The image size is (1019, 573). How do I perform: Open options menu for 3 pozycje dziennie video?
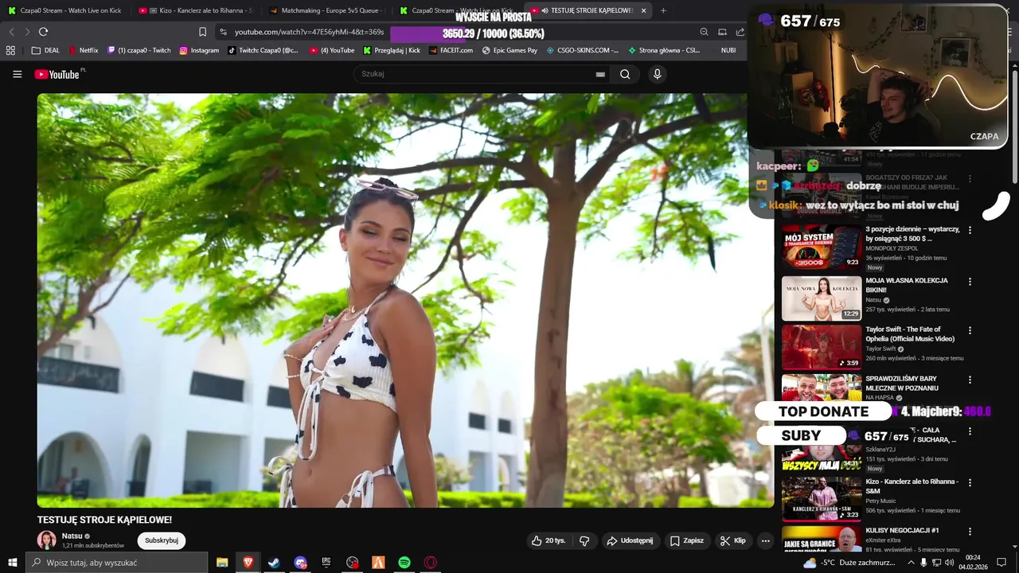970,230
